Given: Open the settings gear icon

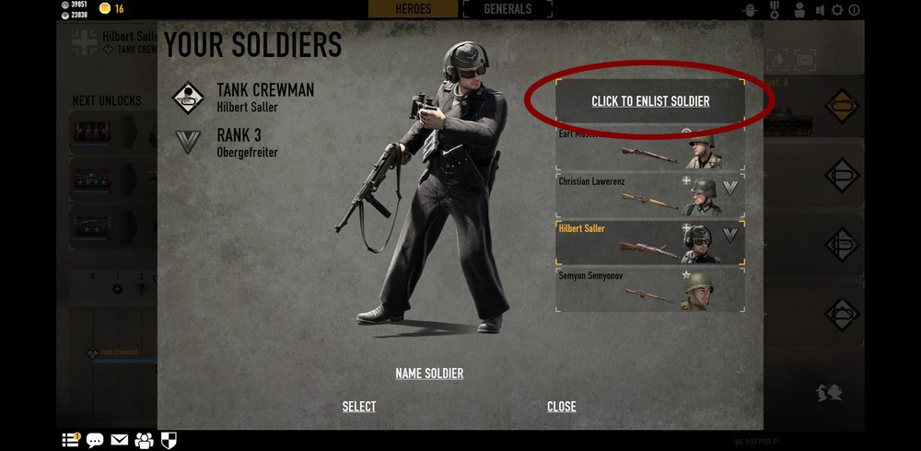Looking at the screenshot, I should pos(837,10).
